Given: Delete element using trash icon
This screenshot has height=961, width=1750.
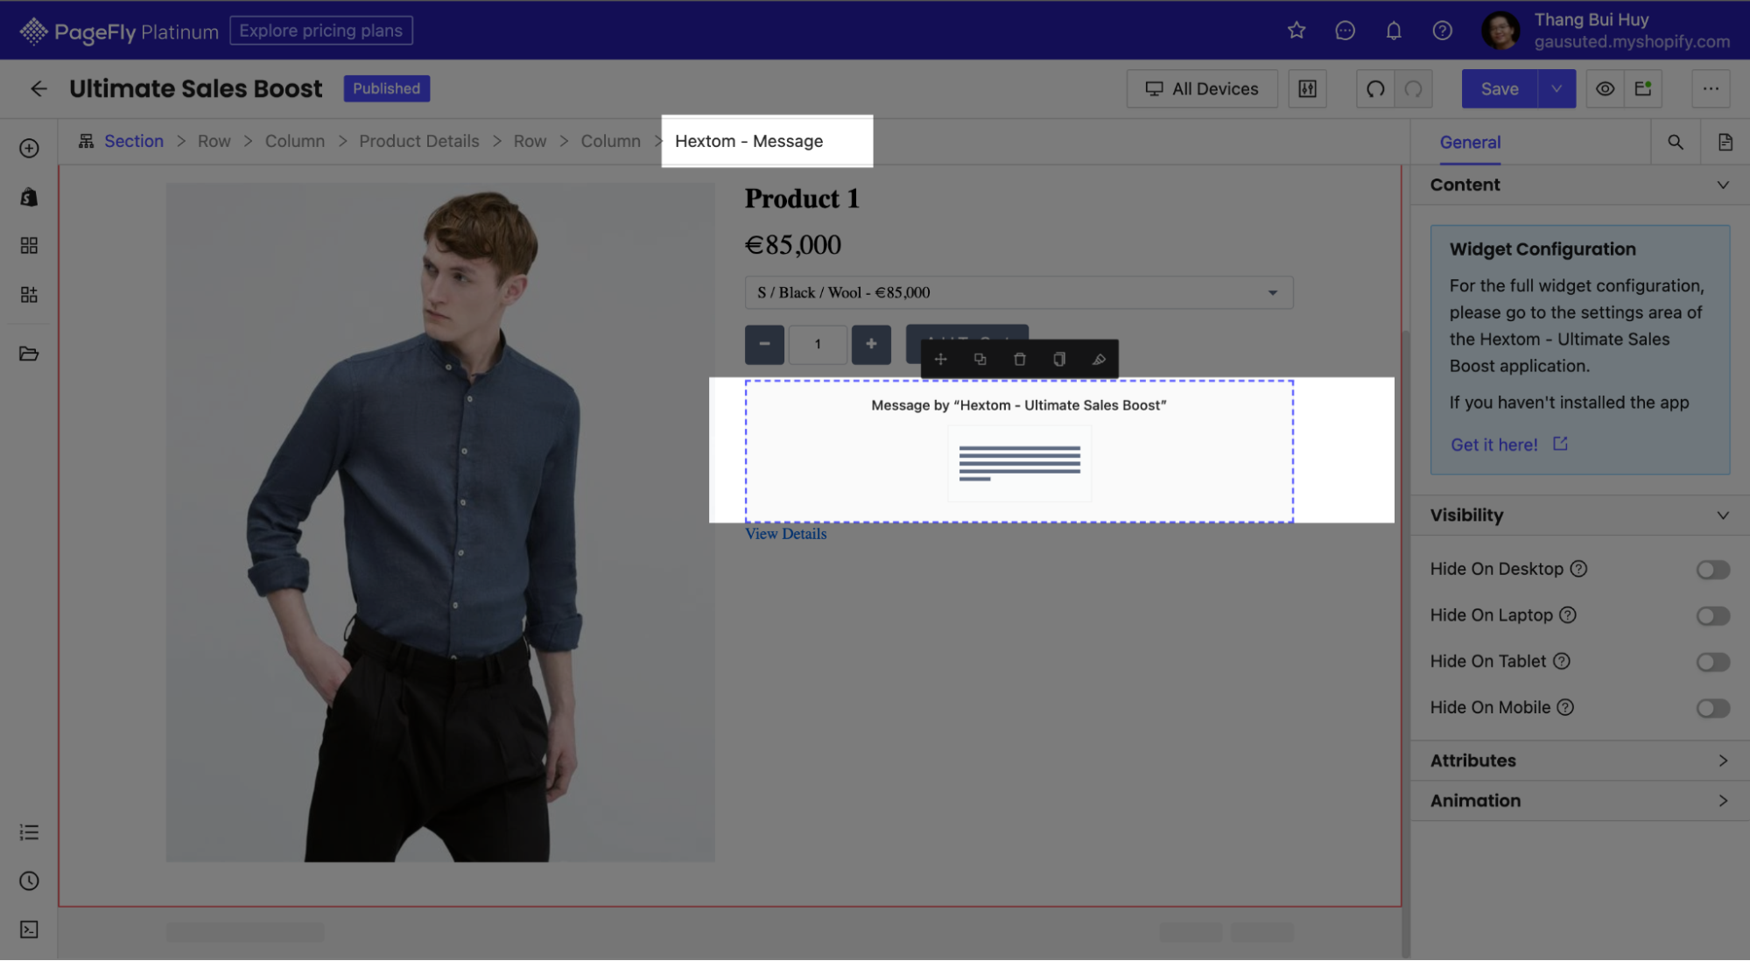Looking at the screenshot, I should [x=1019, y=359].
